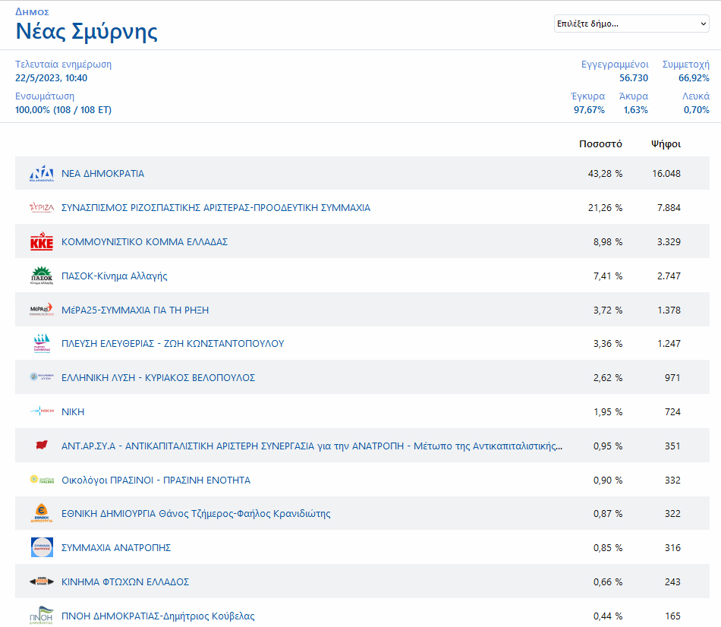Click the red KKE party logo

[42, 242]
